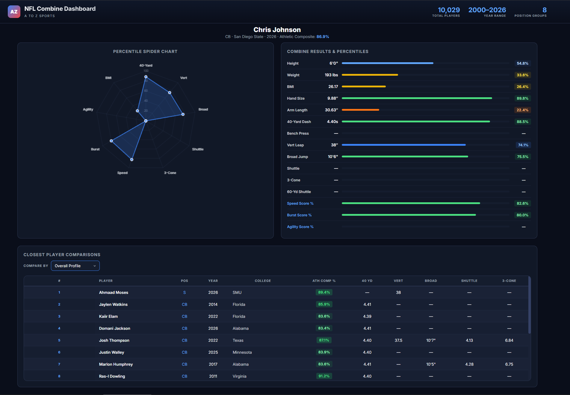Click the AZ logo icon
This screenshot has height=395, width=570.
coord(14,12)
